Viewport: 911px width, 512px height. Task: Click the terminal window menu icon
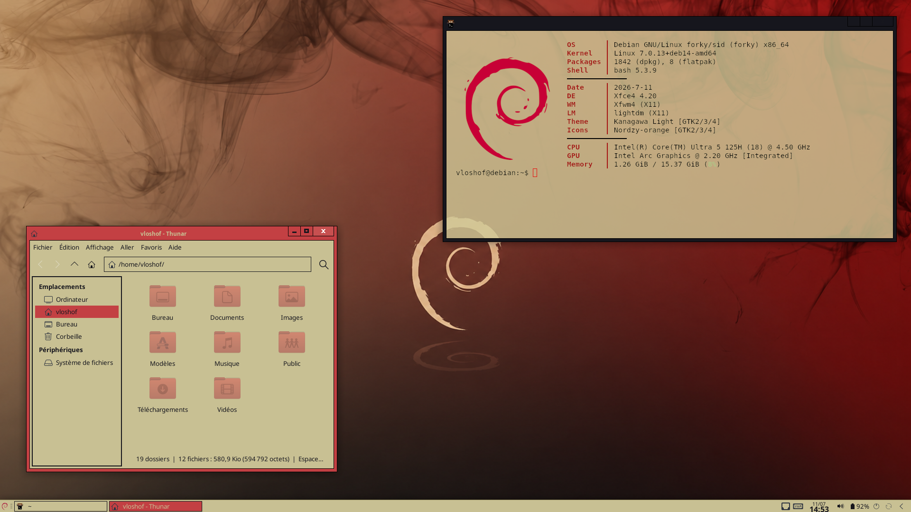[x=451, y=23]
